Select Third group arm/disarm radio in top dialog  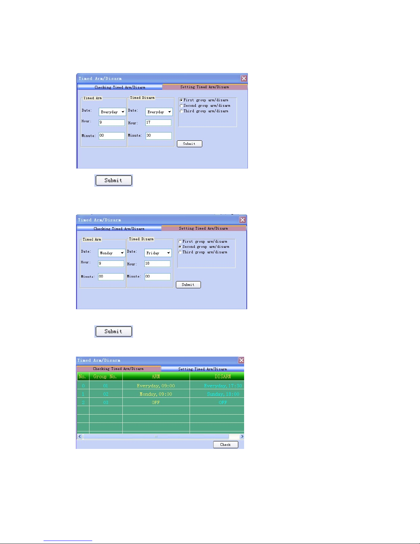tap(181, 111)
